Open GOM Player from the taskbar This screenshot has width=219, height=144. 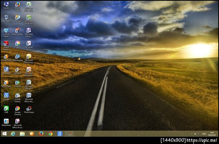(x=32, y=134)
